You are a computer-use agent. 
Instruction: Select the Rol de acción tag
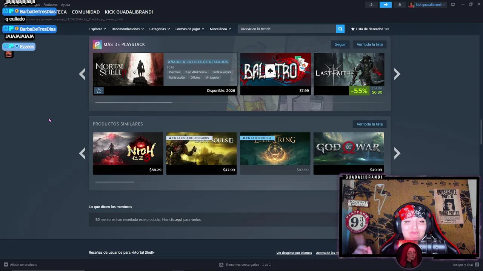click(177, 78)
